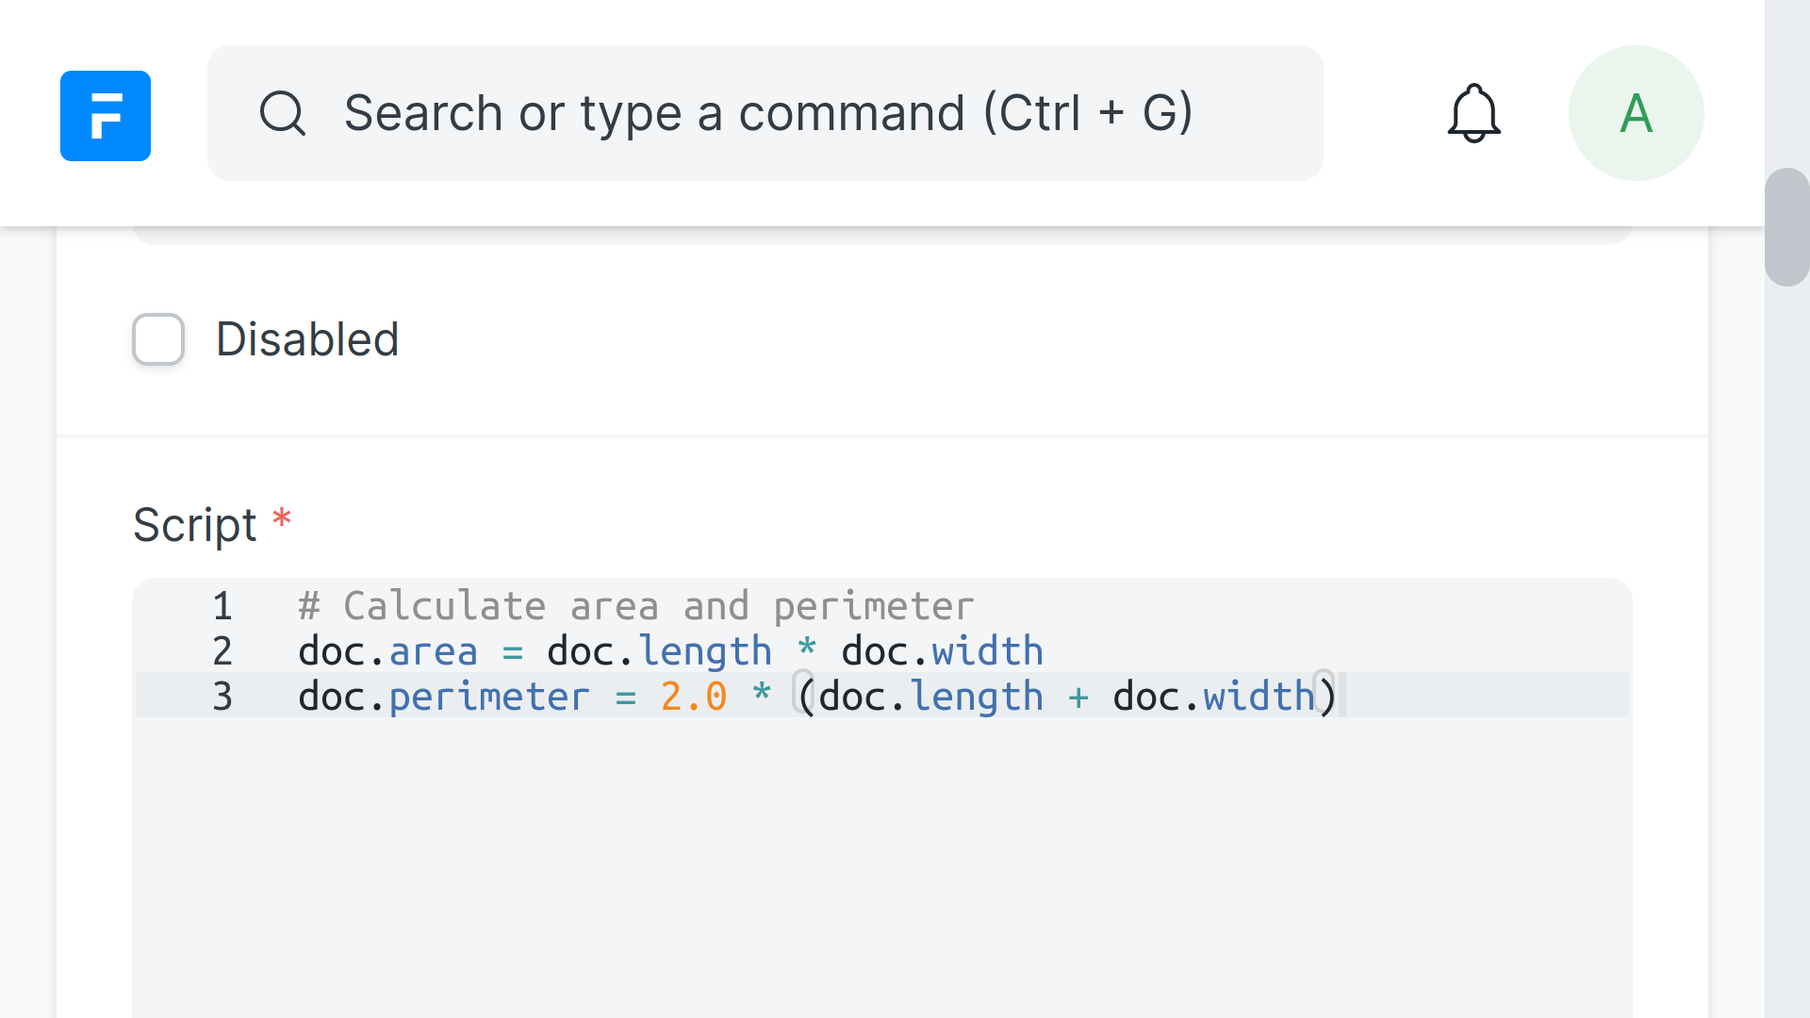
Task: Click the blue Frappe home logo
Action: [106, 115]
